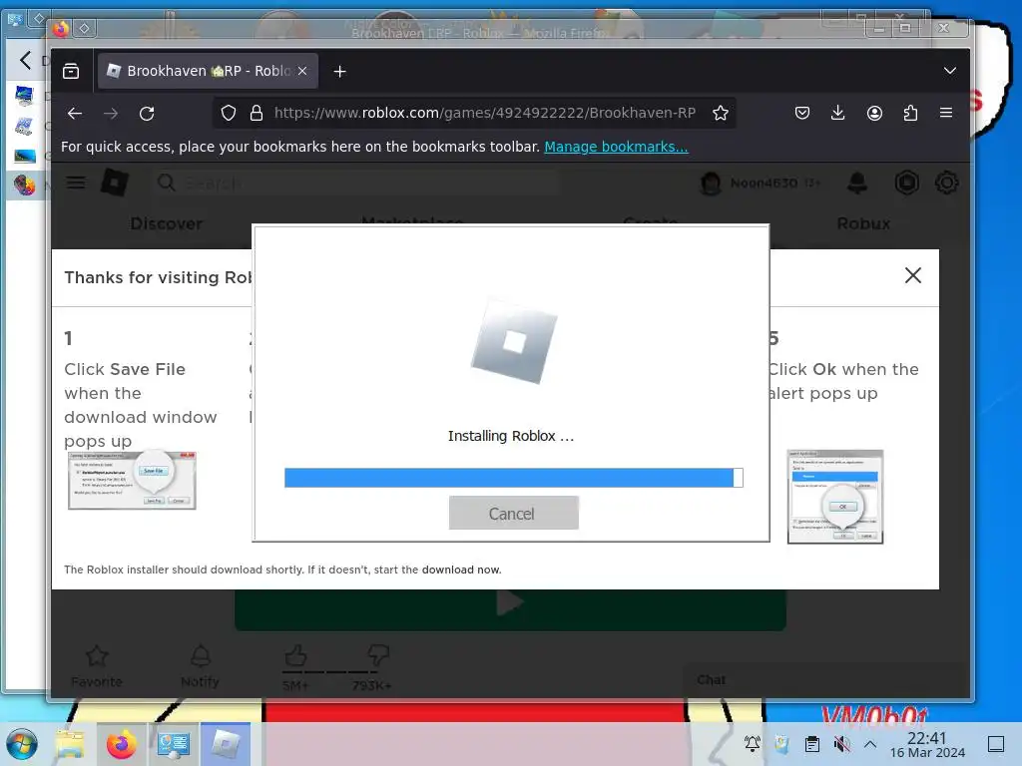Click the Roblox taskbar icon
This screenshot has width=1022, height=766.
pyautogui.click(x=225, y=744)
